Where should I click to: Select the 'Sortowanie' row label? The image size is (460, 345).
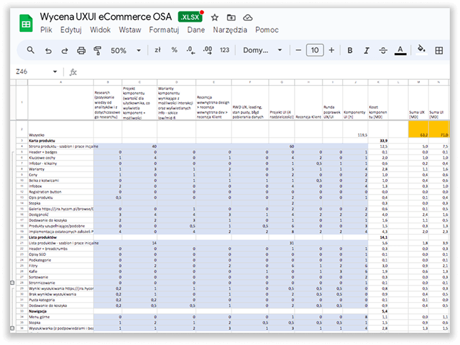coord(61,277)
